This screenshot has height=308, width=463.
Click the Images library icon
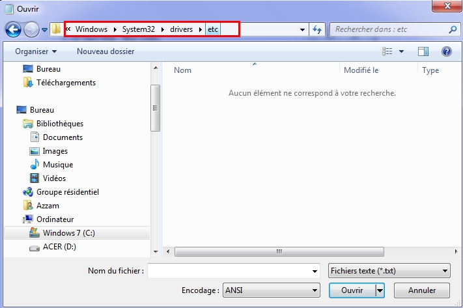tap(35, 151)
